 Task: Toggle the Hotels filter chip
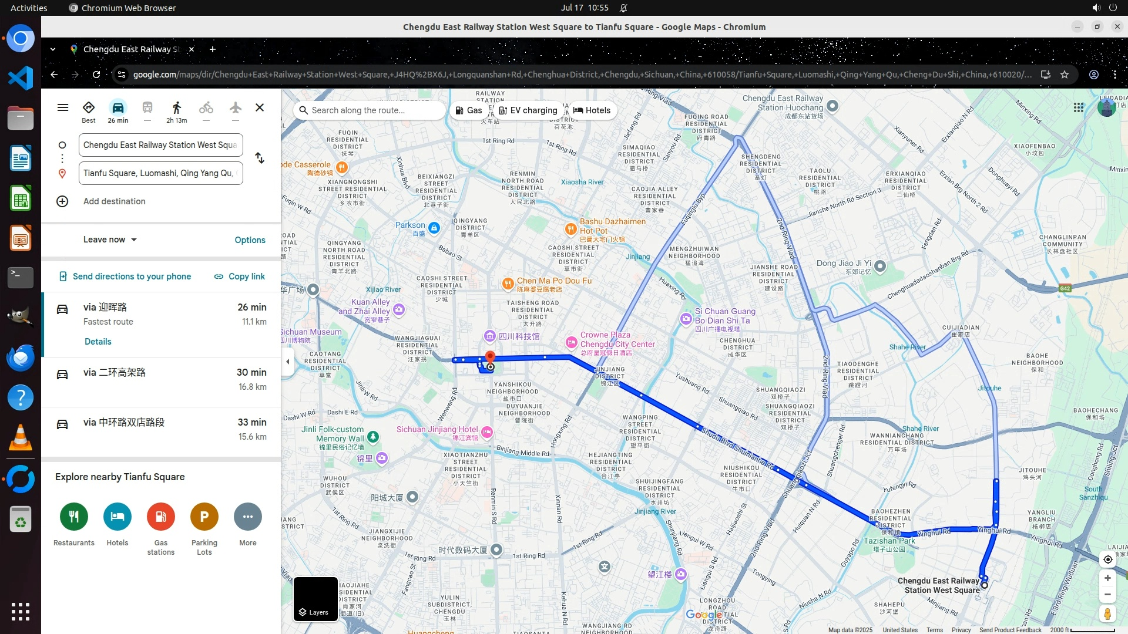pyautogui.click(x=592, y=110)
